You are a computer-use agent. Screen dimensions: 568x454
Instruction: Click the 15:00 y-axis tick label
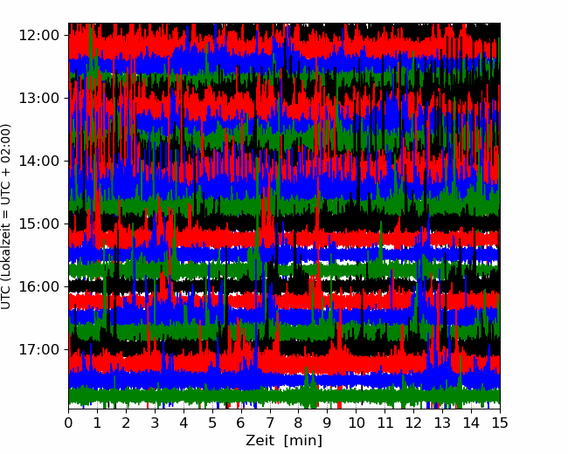[38, 224]
